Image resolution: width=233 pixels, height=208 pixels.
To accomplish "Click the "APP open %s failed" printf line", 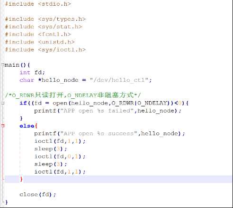I will click(x=108, y=111).
